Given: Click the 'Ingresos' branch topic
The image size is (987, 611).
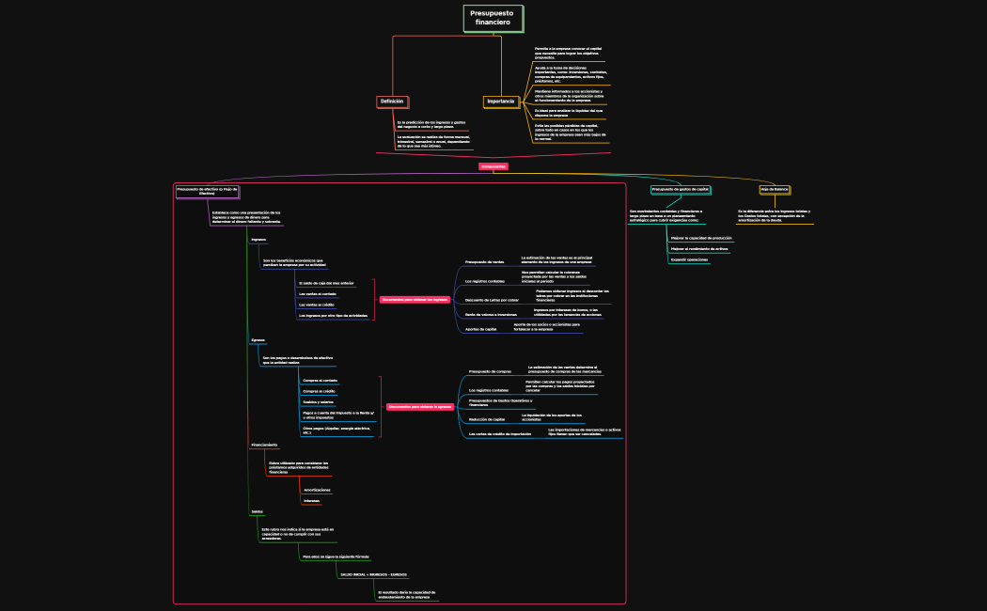Looking at the screenshot, I should coord(258,240).
